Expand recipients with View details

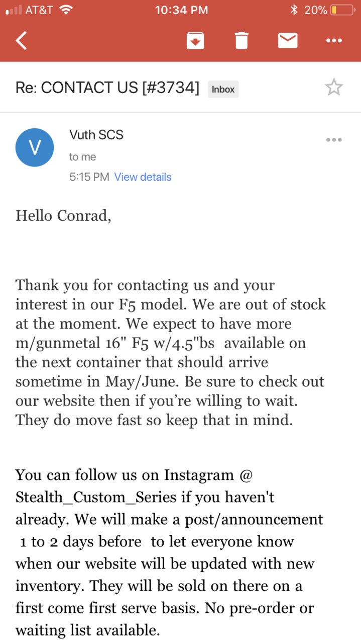tap(143, 177)
